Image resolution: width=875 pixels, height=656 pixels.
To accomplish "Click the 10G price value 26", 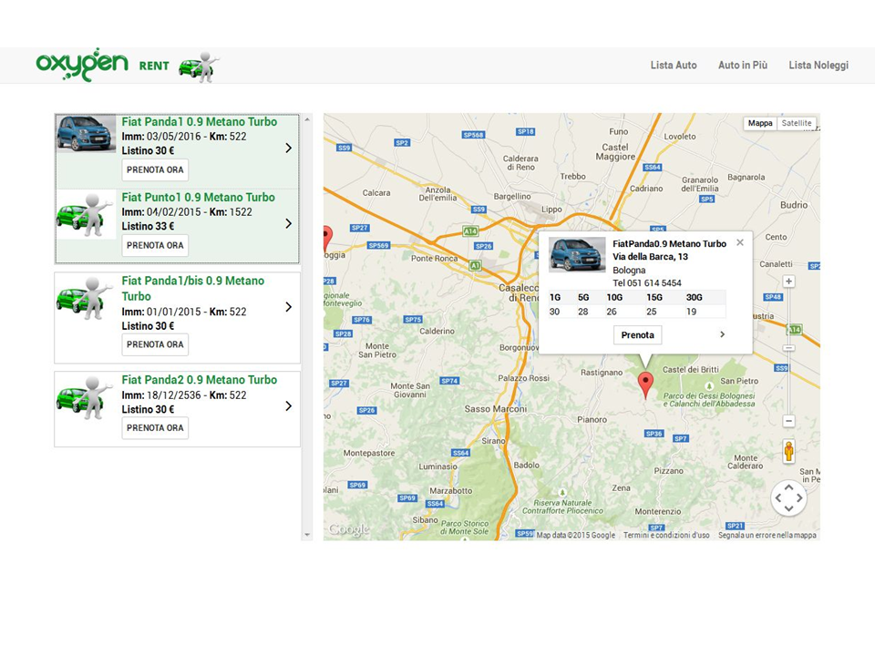I will (x=612, y=312).
